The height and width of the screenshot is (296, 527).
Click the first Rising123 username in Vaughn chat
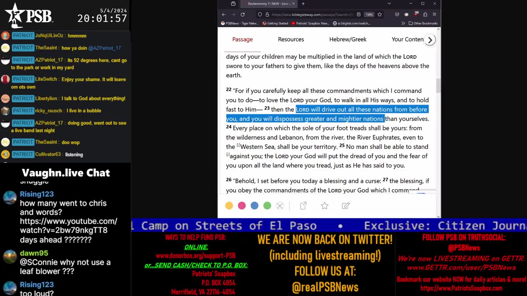[x=37, y=194]
